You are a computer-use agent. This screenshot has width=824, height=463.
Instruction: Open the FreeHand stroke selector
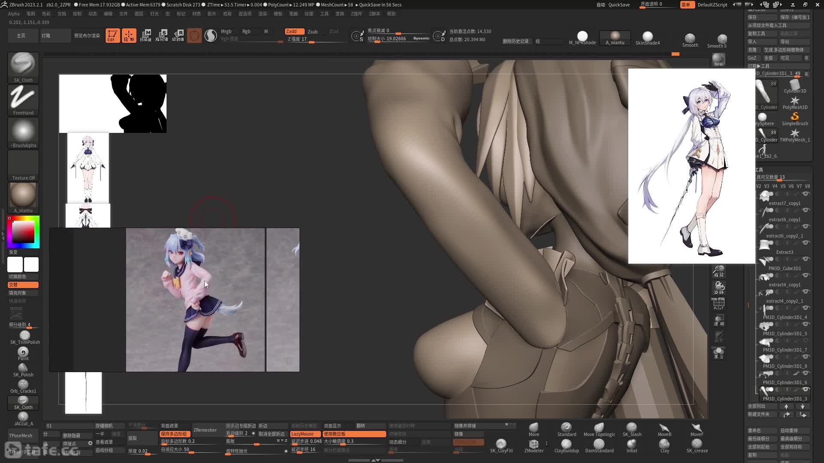point(23,100)
